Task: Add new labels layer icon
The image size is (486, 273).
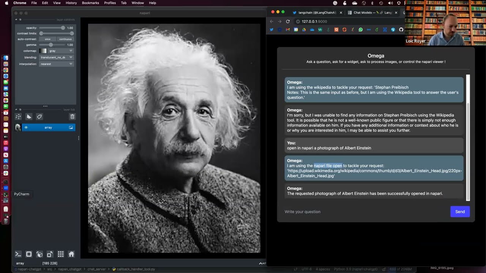Action: (39, 116)
